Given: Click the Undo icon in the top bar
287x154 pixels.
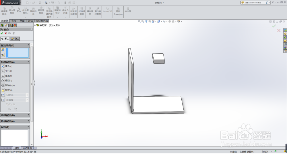Looking at the screenshot, I should [x=53, y=3].
